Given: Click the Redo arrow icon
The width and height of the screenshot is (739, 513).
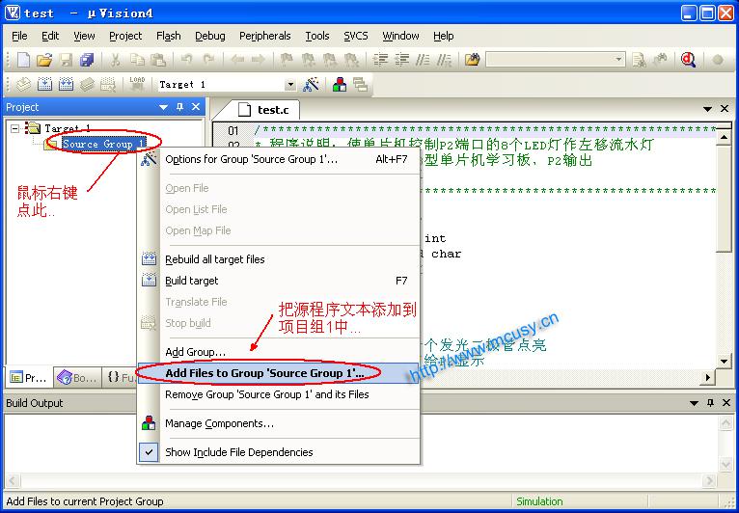Looking at the screenshot, I should pos(207,60).
